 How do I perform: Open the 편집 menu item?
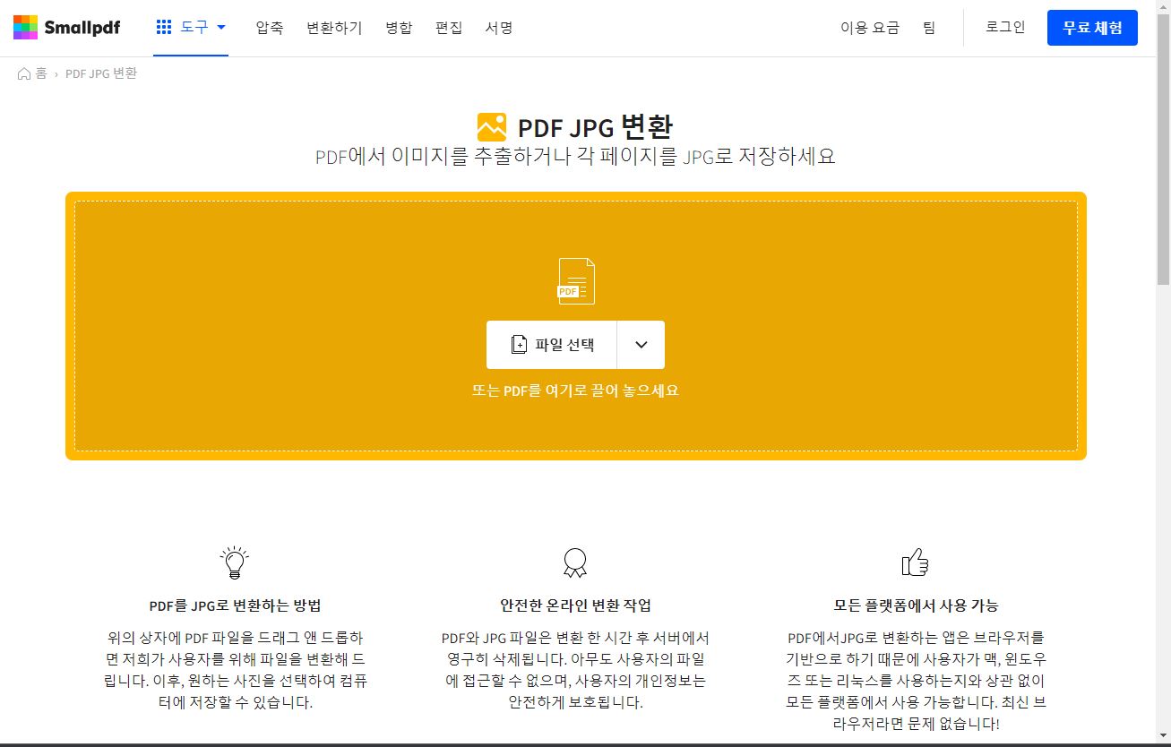[x=449, y=28]
